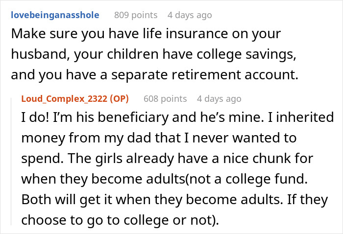Click the line 'when they become adults(not'

point(164,180)
